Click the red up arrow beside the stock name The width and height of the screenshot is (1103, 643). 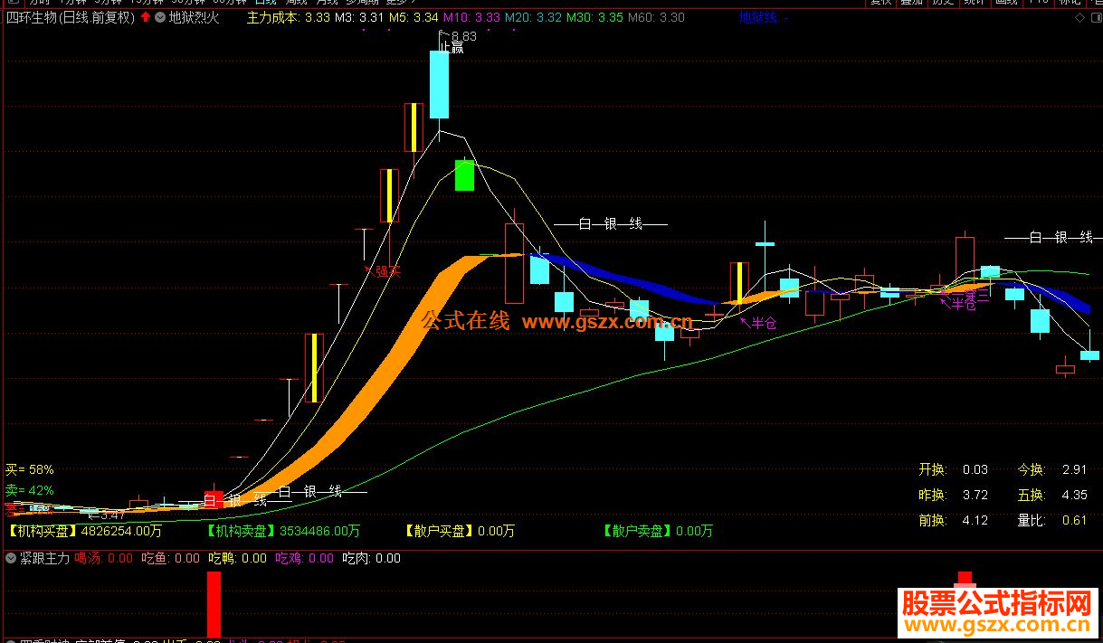[145, 17]
